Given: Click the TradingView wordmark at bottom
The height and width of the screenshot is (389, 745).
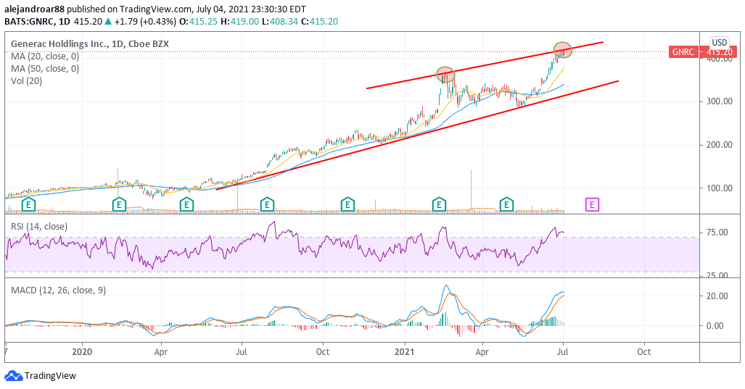Looking at the screenshot, I should point(50,376).
